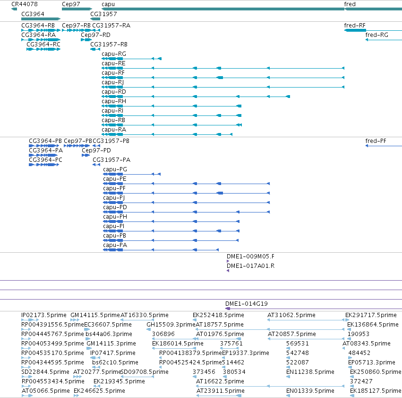This screenshot has height=398, width=402.
Task: Select the DME1-017A01.R feature label
Action: [x=250, y=266]
